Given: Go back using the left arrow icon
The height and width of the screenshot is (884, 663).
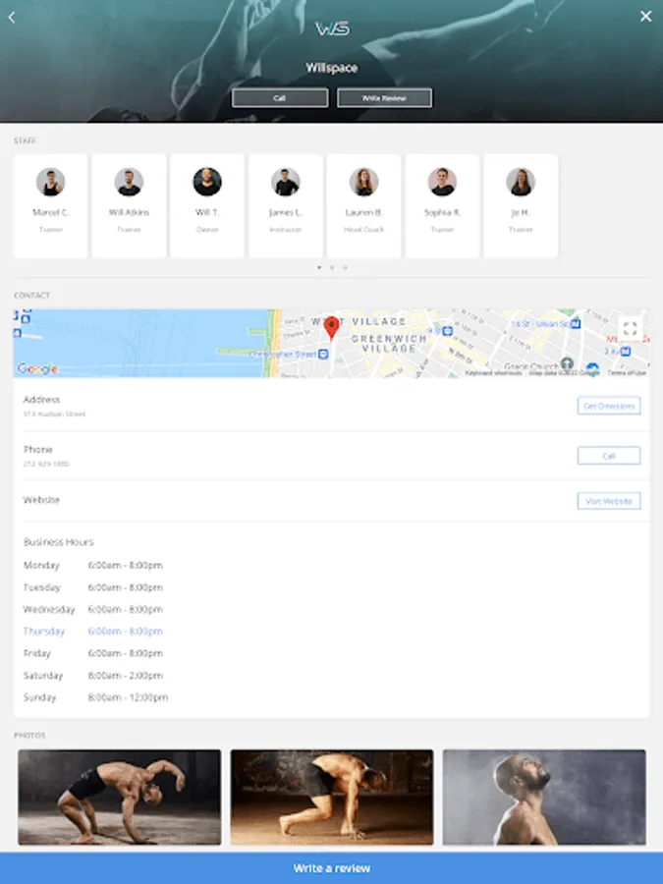Looking at the screenshot, I should (x=11, y=17).
